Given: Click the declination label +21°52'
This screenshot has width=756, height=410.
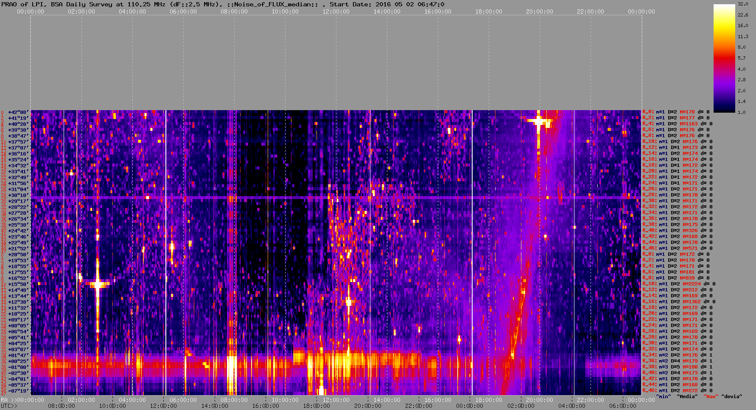Looking at the screenshot, I should coord(18,249).
